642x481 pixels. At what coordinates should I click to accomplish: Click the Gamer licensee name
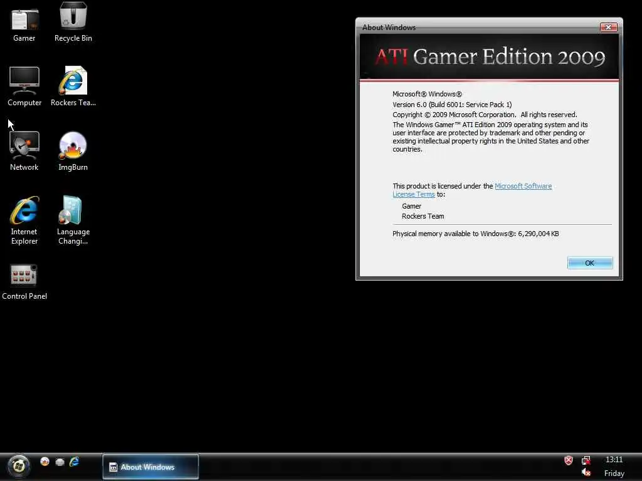pos(411,206)
